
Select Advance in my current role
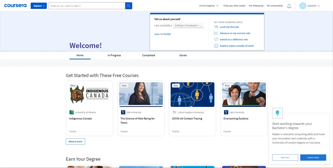tap(235, 33)
